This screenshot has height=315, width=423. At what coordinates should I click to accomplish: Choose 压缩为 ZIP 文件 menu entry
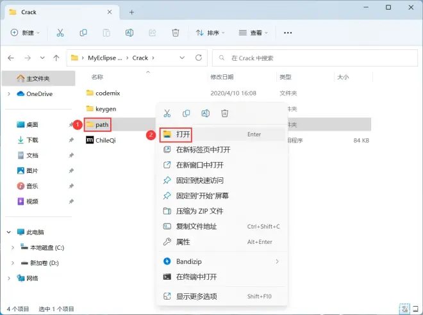[x=222, y=211]
